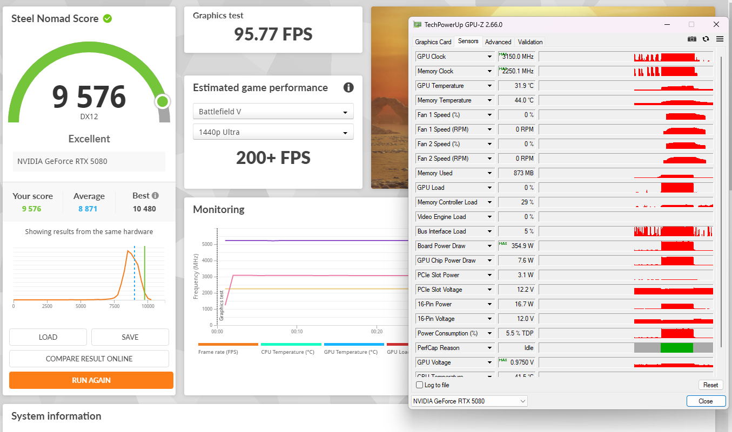Expand the GPU Clock sensor dropdown
Screen dimensions: 732x432
[490, 57]
